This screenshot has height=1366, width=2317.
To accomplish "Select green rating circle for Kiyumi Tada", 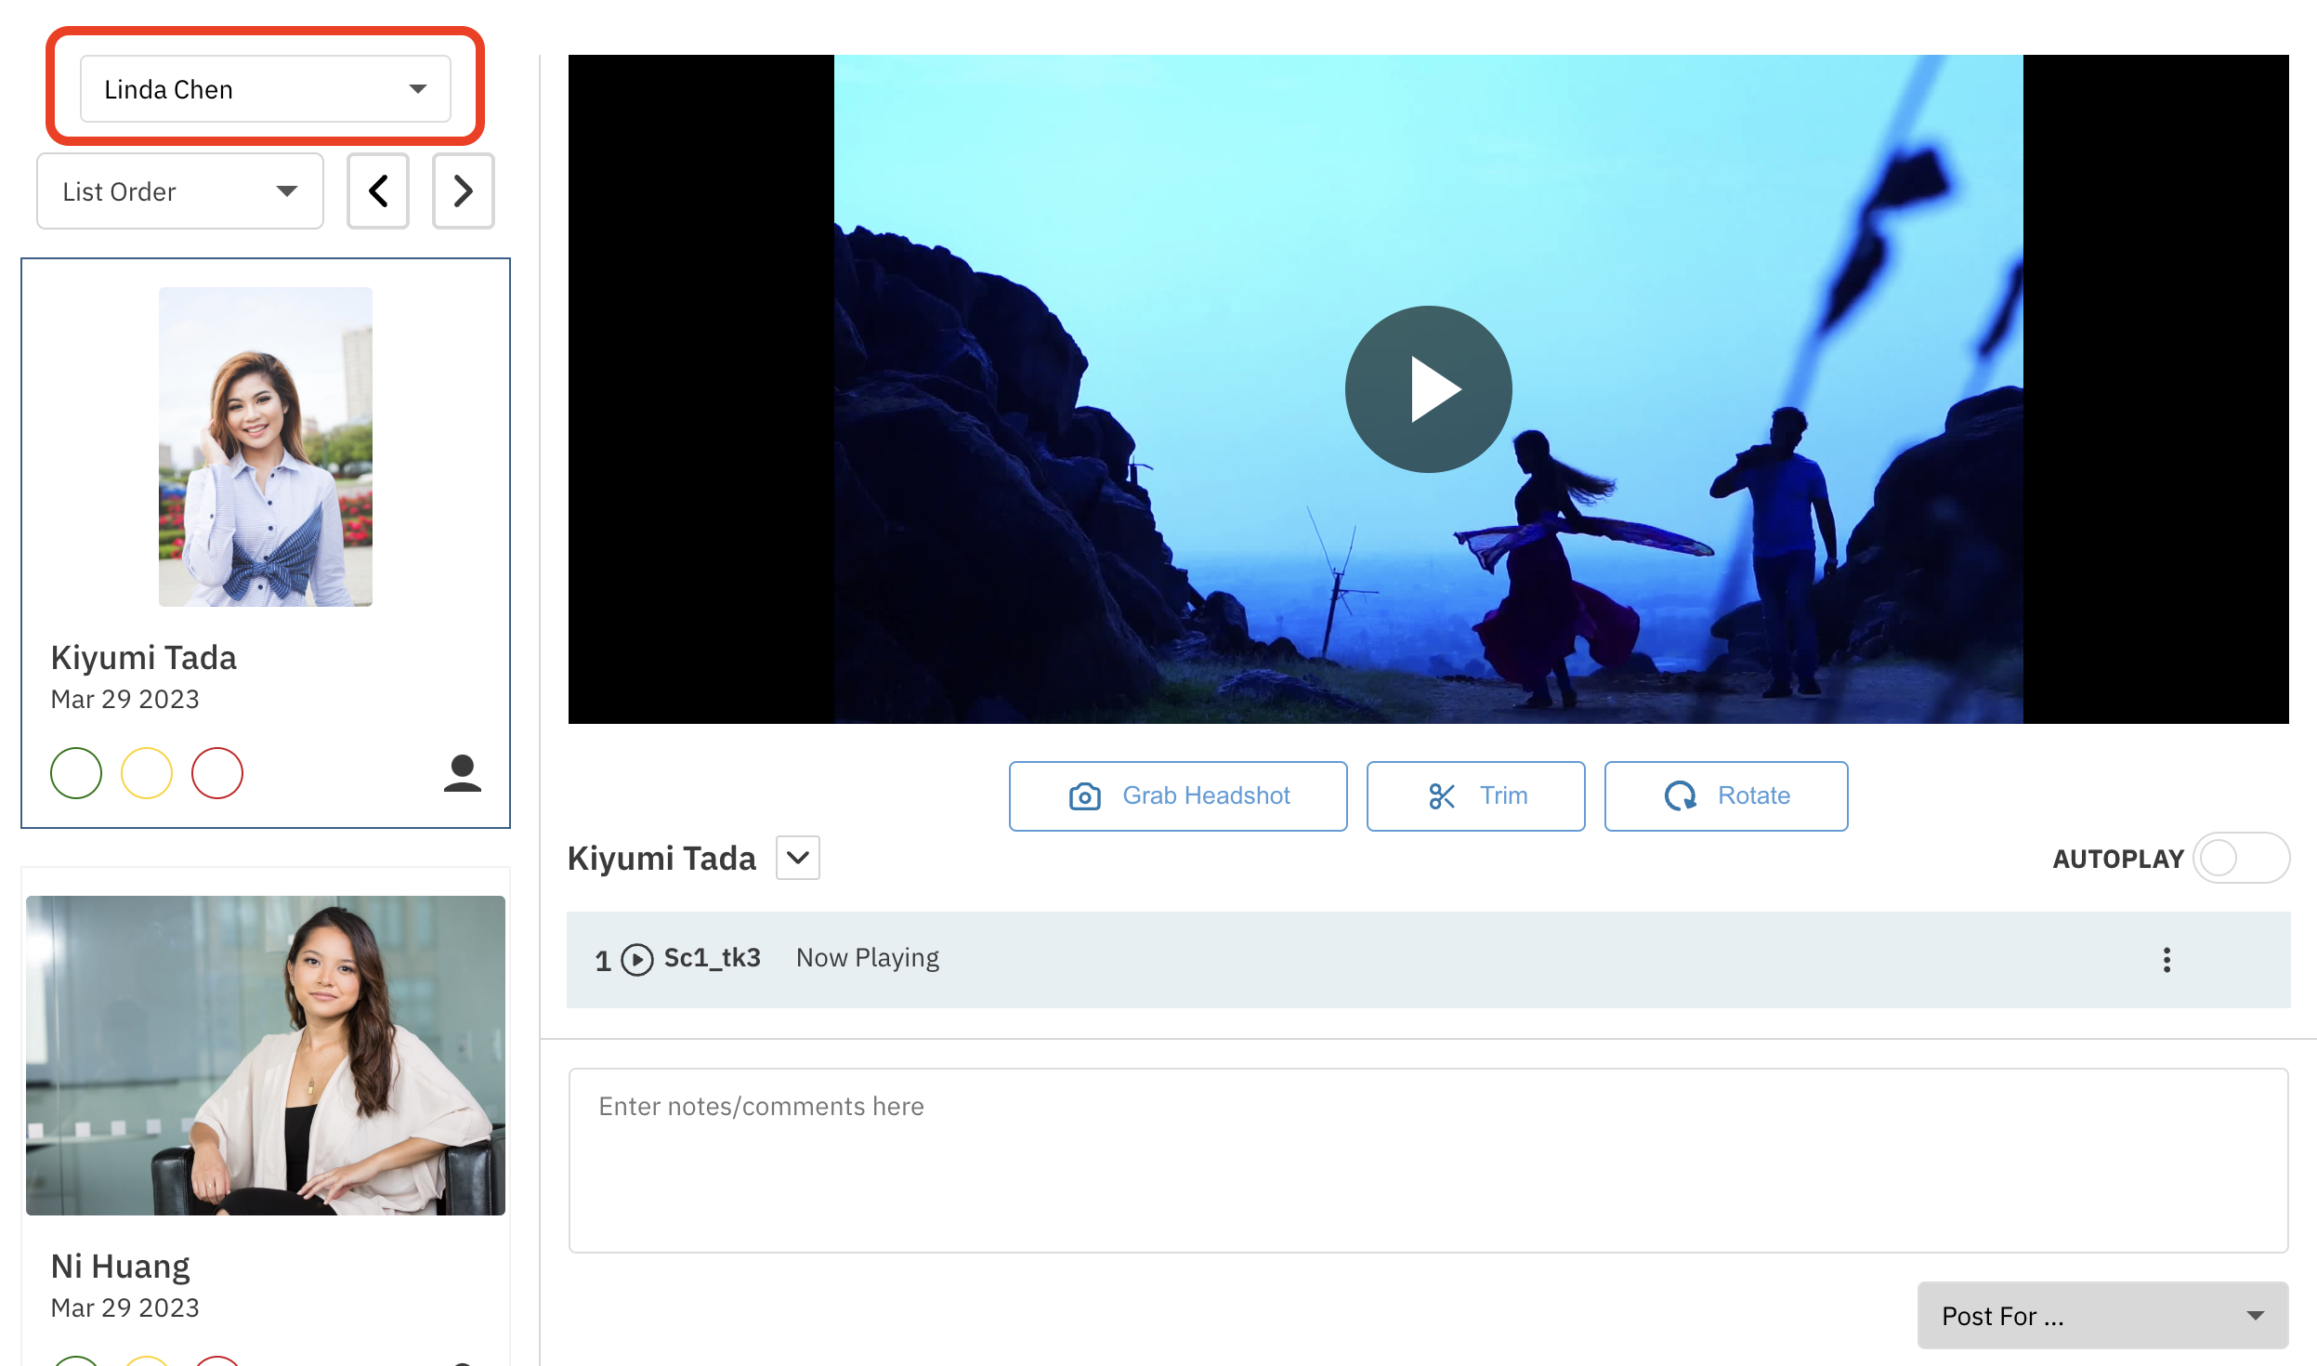I will click(76, 773).
